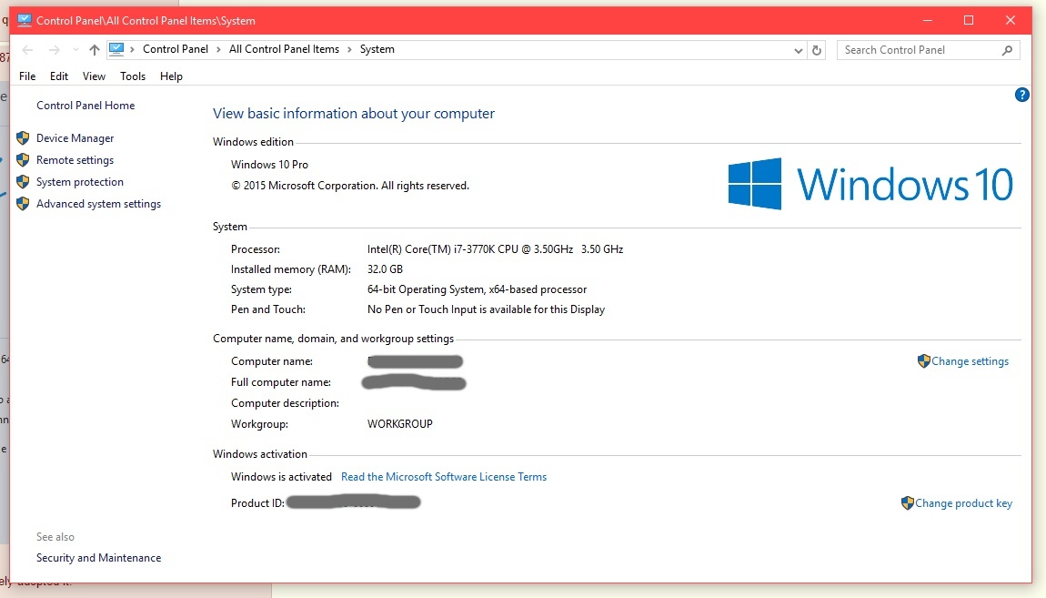The height and width of the screenshot is (598, 1046).
Task: Click the 'Windows 10 Pro' edition text
Action: point(269,165)
